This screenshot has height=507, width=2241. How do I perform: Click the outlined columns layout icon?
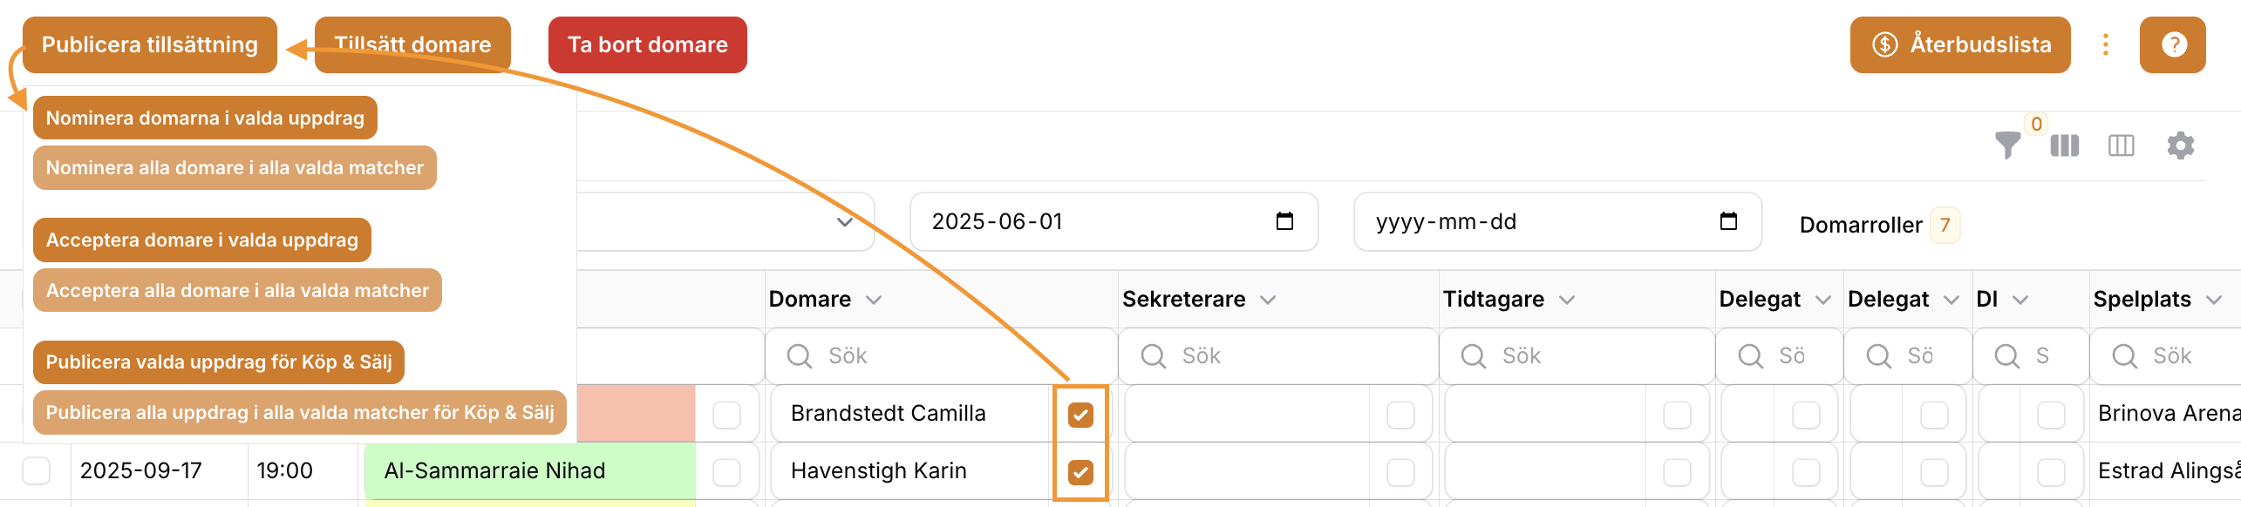point(2121,145)
